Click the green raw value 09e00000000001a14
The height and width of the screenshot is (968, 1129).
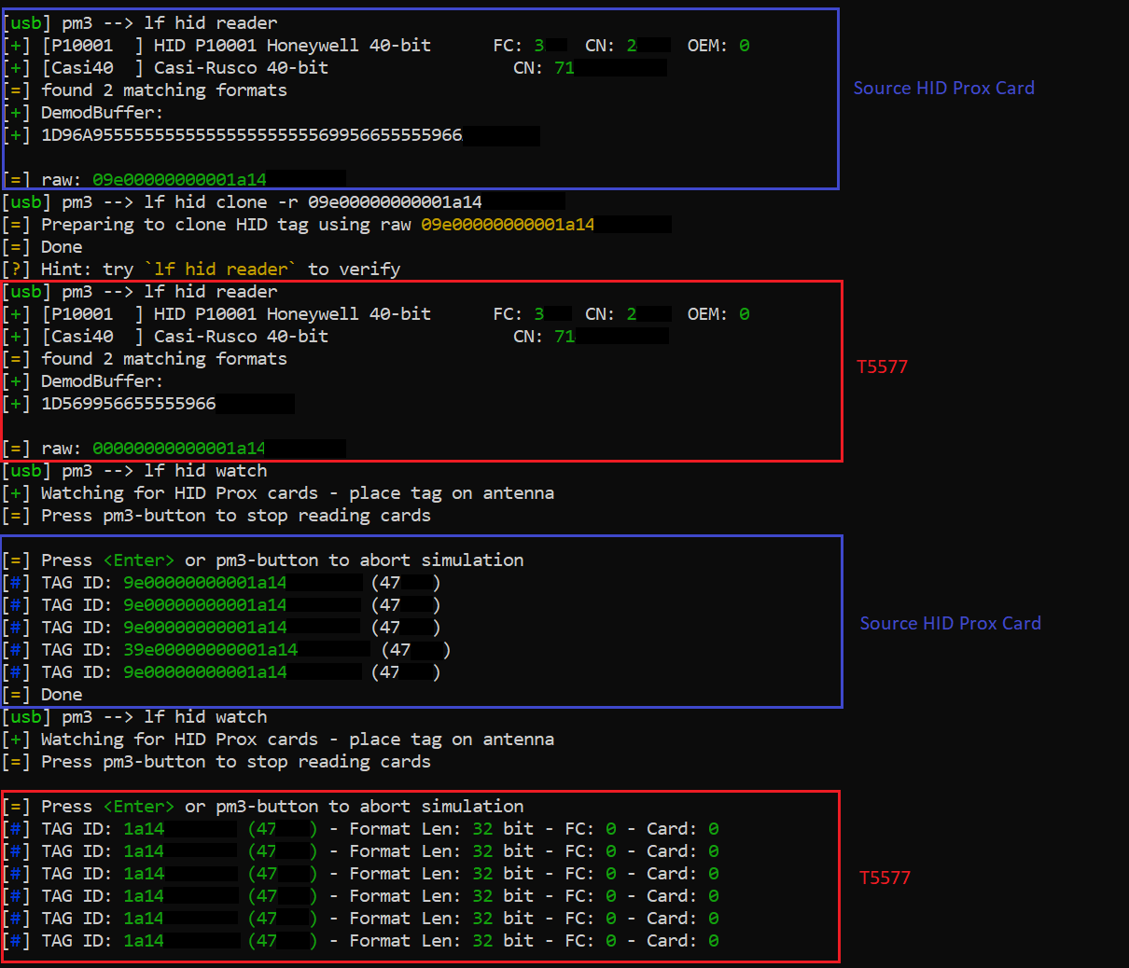[x=179, y=180]
